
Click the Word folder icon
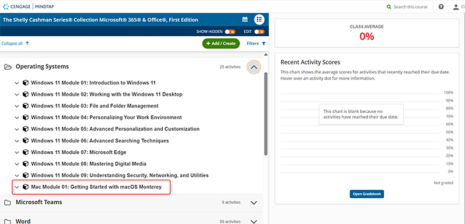(8, 222)
